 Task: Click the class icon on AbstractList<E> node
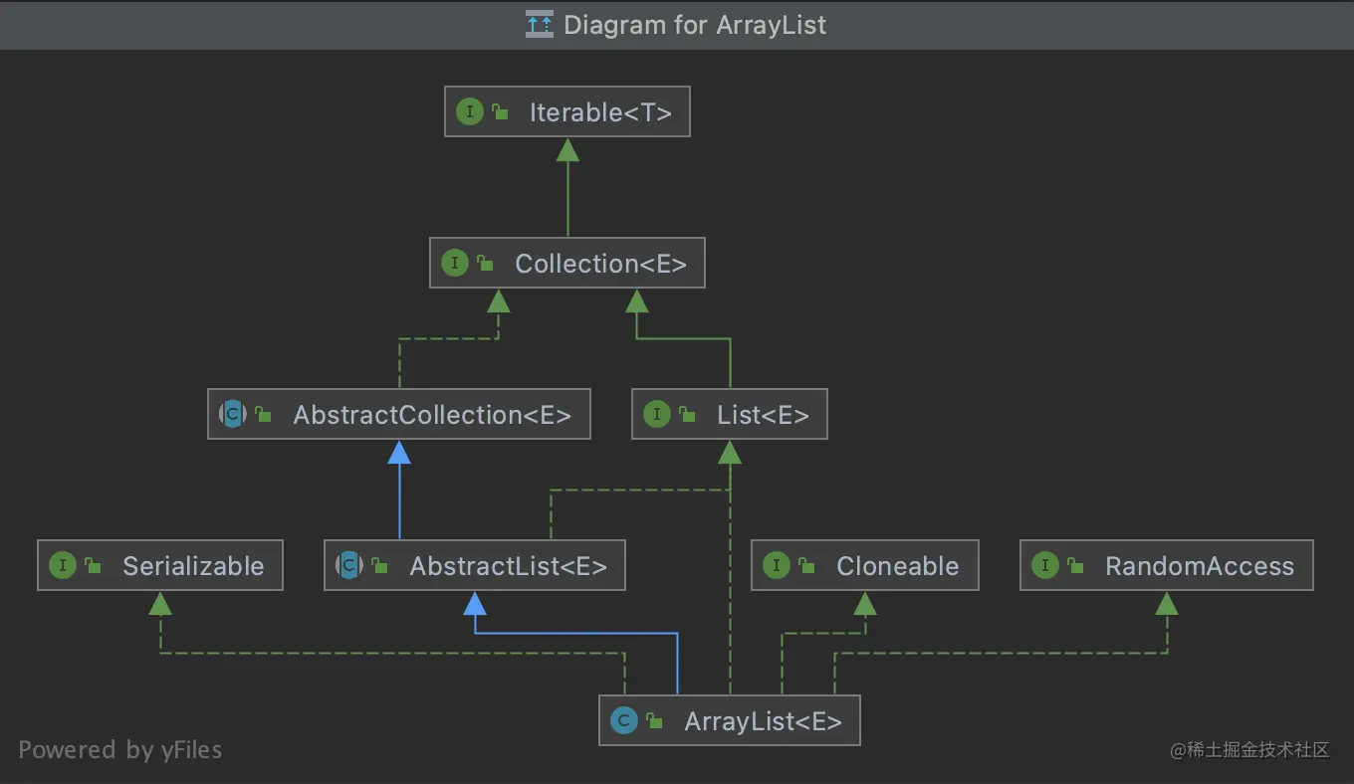coord(347,565)
